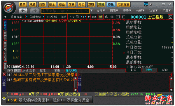Click the 指标 toolbar button
175x106 pixels.
[x=63, y=17]
